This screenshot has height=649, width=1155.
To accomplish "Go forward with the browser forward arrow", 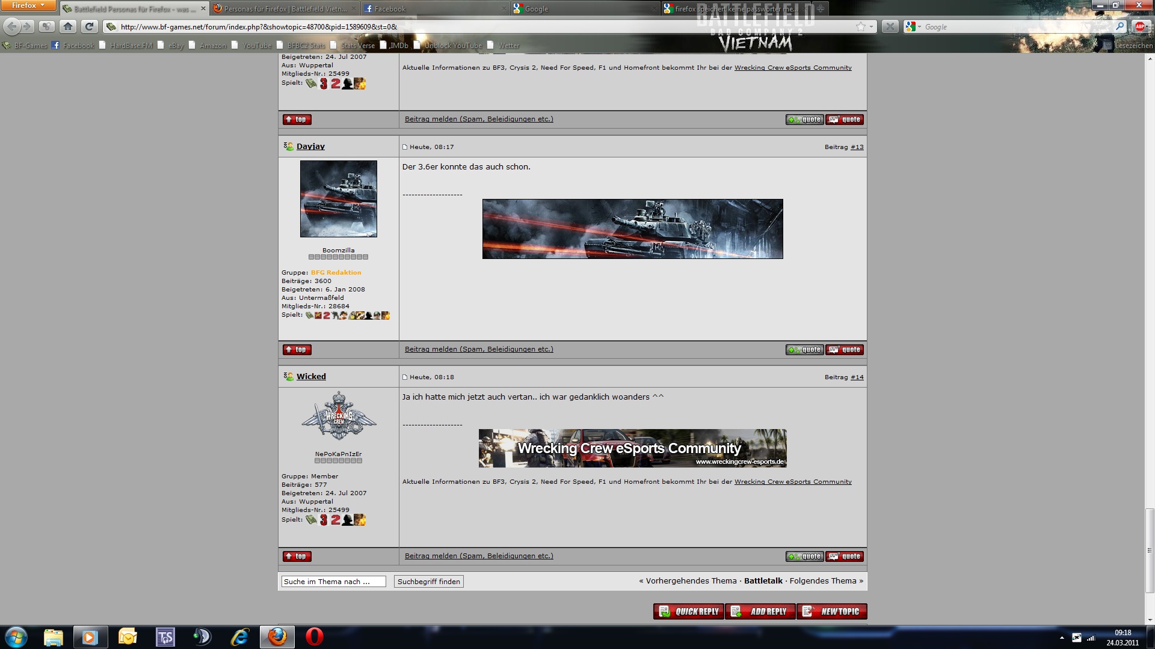I will pos(27,26).
